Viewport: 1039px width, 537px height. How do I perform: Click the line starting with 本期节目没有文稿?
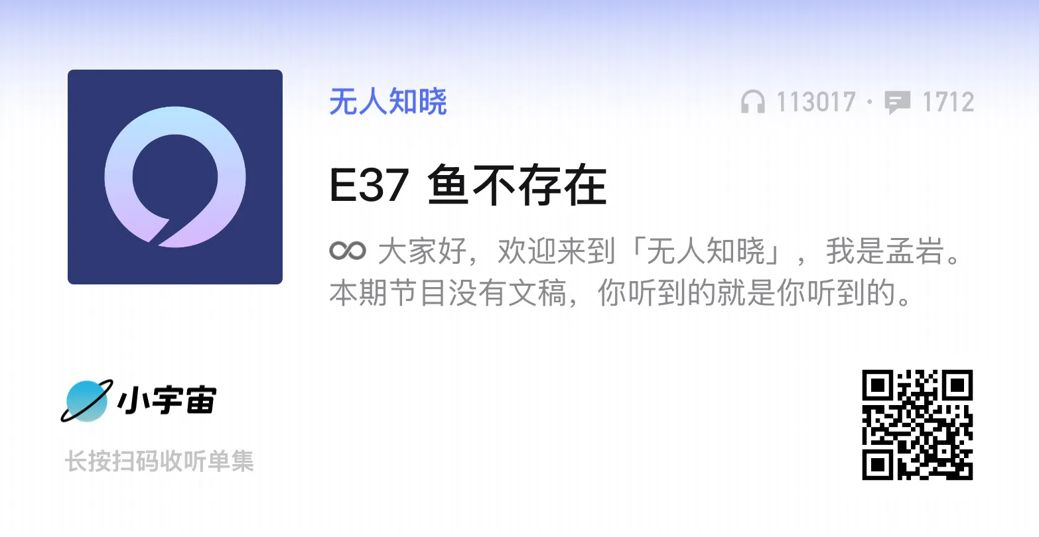pos(621,294)
